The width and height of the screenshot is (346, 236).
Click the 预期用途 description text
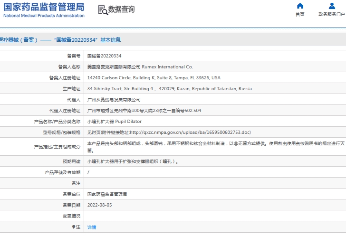coord(133,162)
